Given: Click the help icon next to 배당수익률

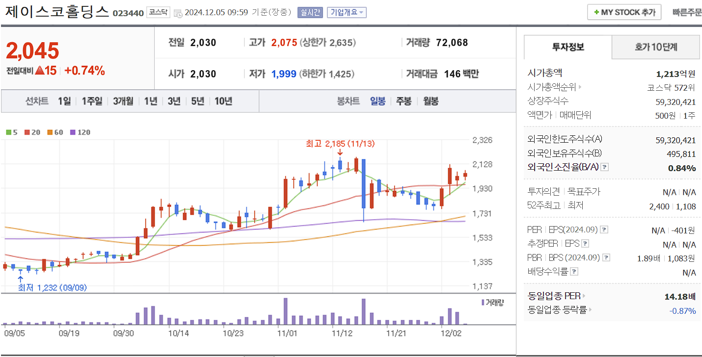Looking at the screenshot, I should pyautogui.click(x=574, y=271).
